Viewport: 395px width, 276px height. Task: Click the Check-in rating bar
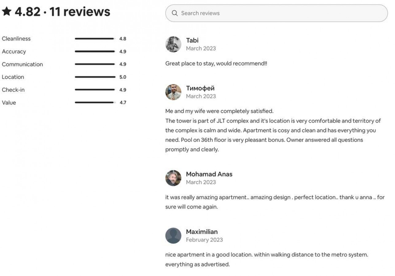pyautogui.click(x=95, y=90)
